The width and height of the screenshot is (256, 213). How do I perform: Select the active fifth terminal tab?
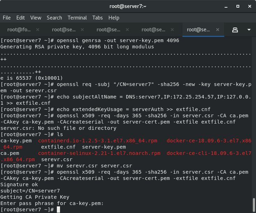198,30
